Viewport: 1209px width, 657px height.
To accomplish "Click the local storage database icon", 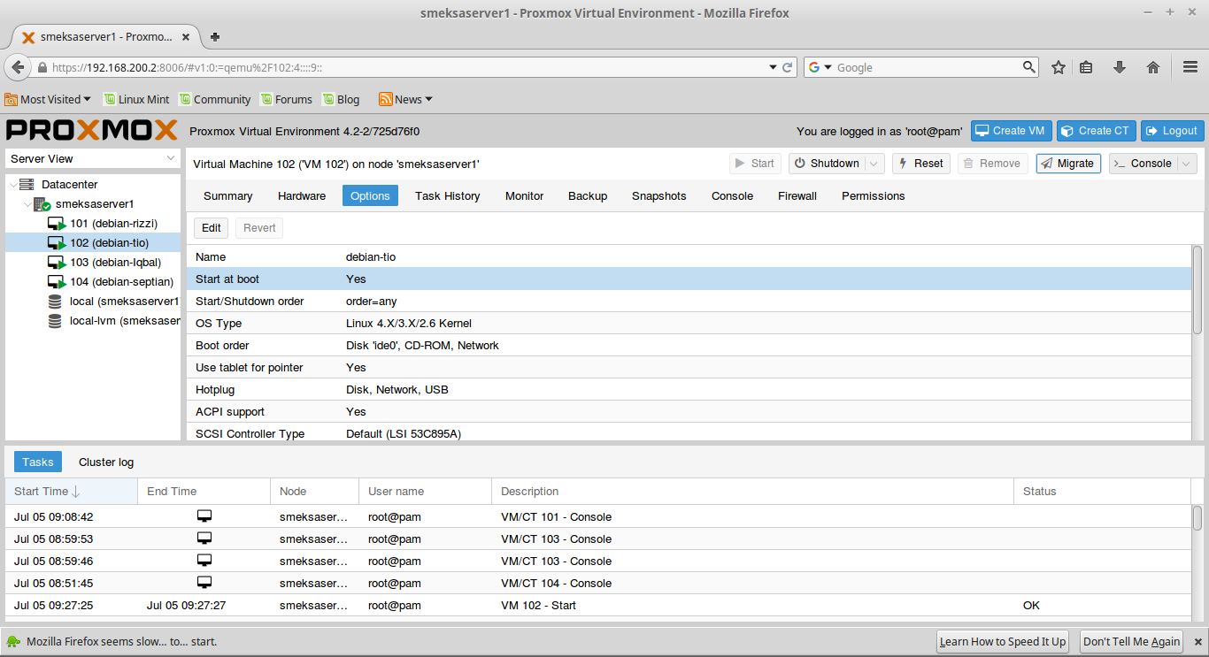I will tap(55, 302).
